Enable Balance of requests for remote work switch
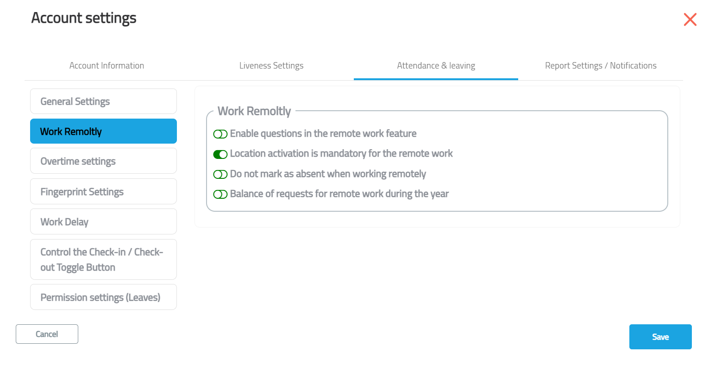 pyautogui.click(x=220, y=194)
